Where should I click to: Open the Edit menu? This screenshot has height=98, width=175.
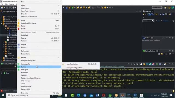6,4
